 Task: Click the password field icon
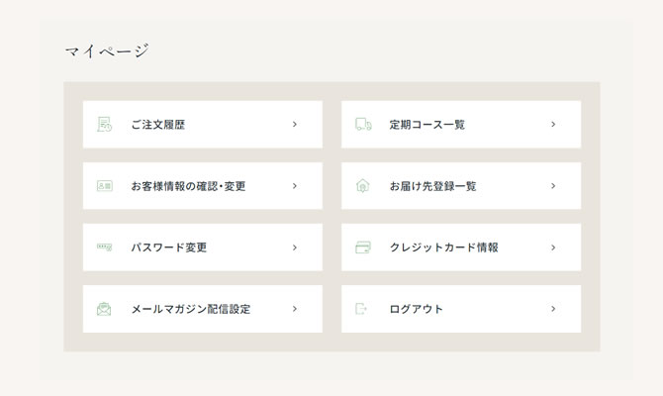(105, 247)
